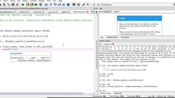Click the Step into function icon

click(x=55, y=5)
